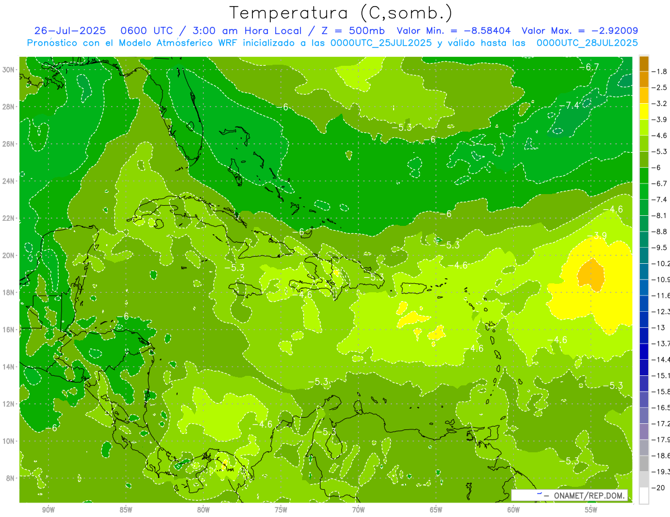The width and height of the screenshot is (670, 517).
Task: Pick the dark-orange swatch above -1.8 in colorbar
Action: click(x=644, y=64)
